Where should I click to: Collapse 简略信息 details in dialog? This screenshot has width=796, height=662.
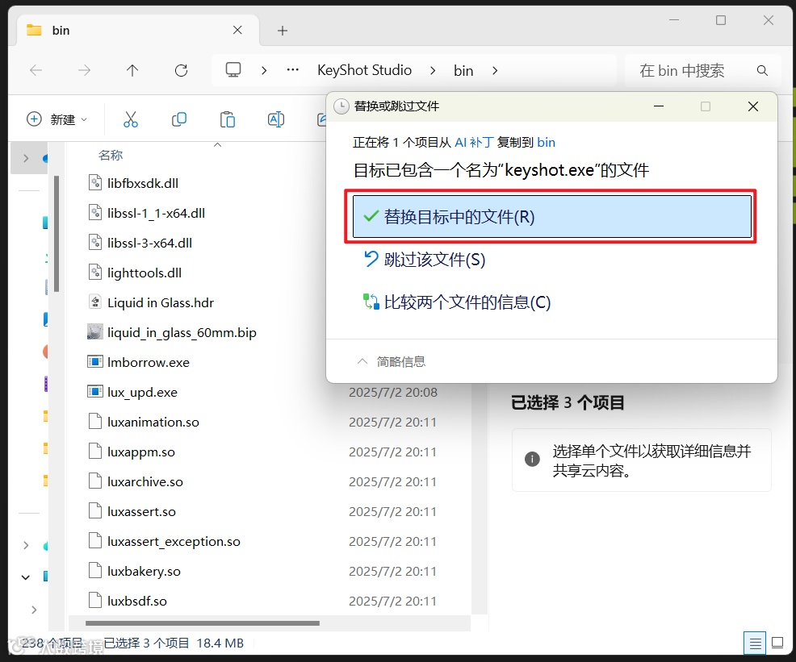(x=391, y=361)
